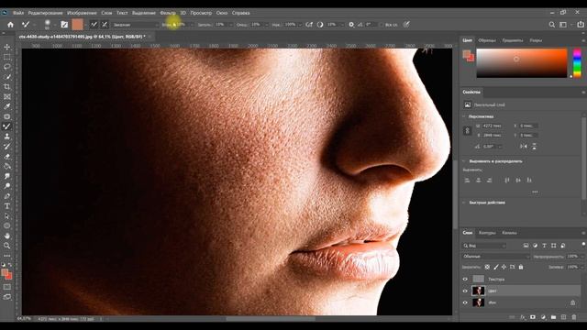Open the fx layer styles button
The image size is (587, 330).
coord(523,317)
